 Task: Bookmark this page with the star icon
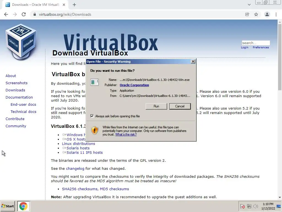click(256, 14)
